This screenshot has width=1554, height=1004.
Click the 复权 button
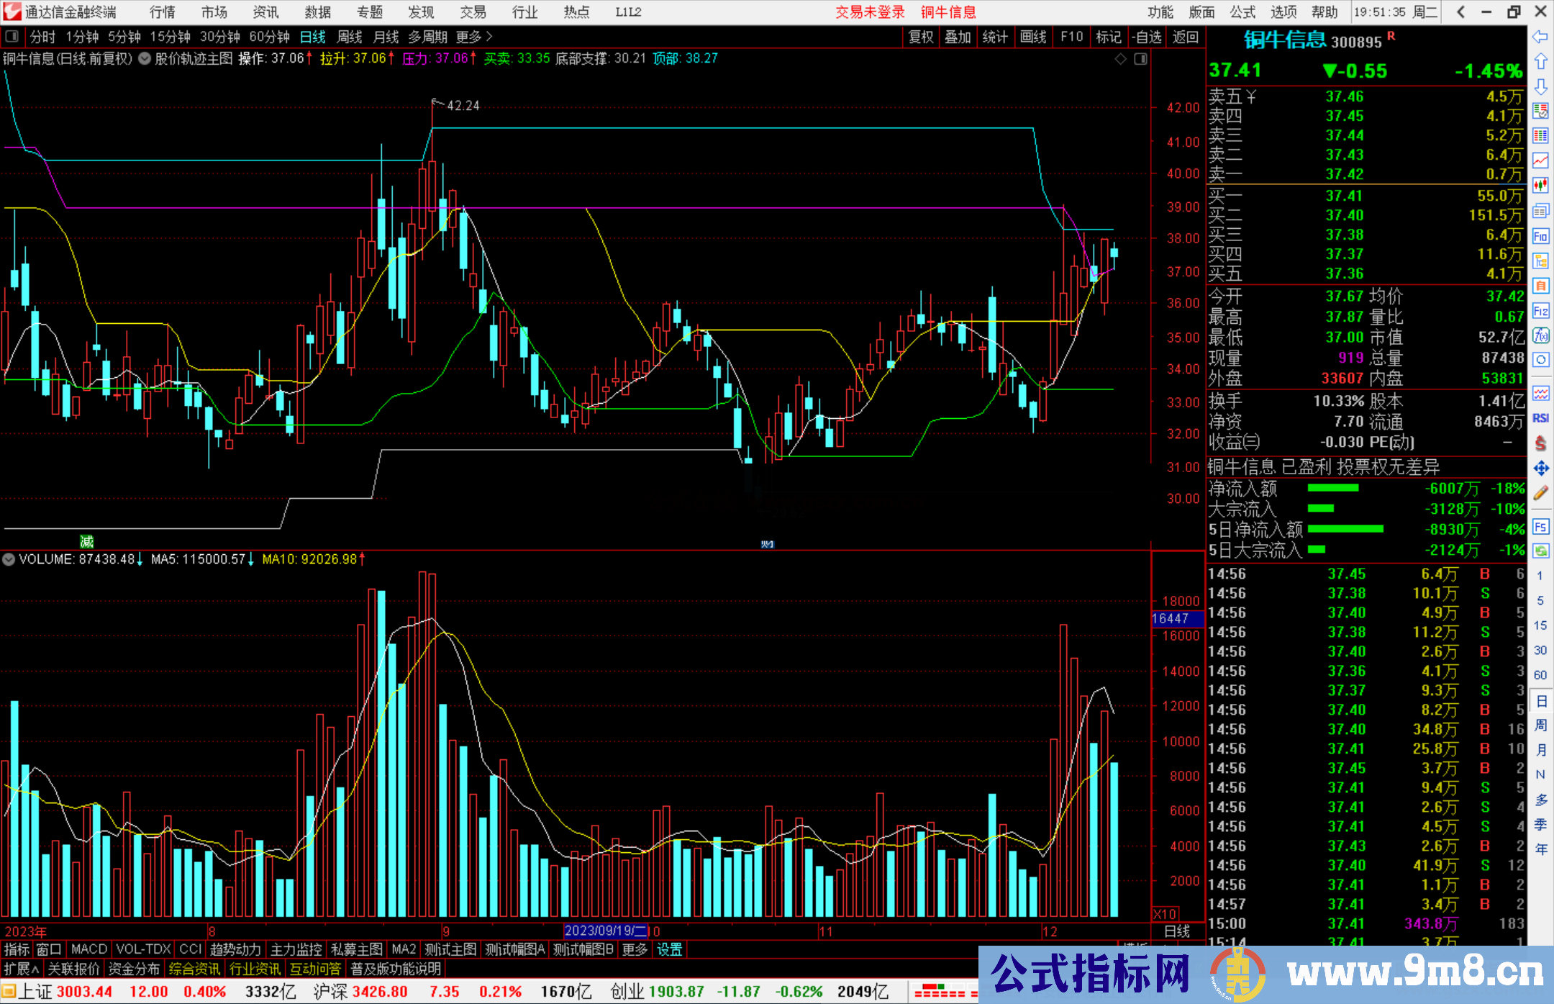coord(921,37)
